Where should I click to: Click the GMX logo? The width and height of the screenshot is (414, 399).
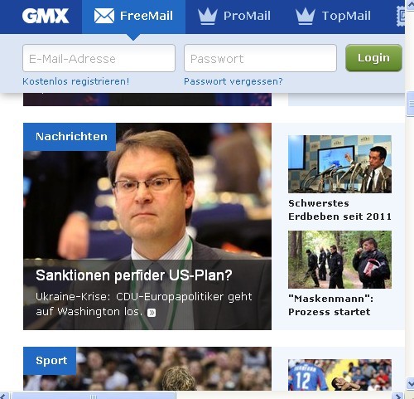click(x=46, y=16)
